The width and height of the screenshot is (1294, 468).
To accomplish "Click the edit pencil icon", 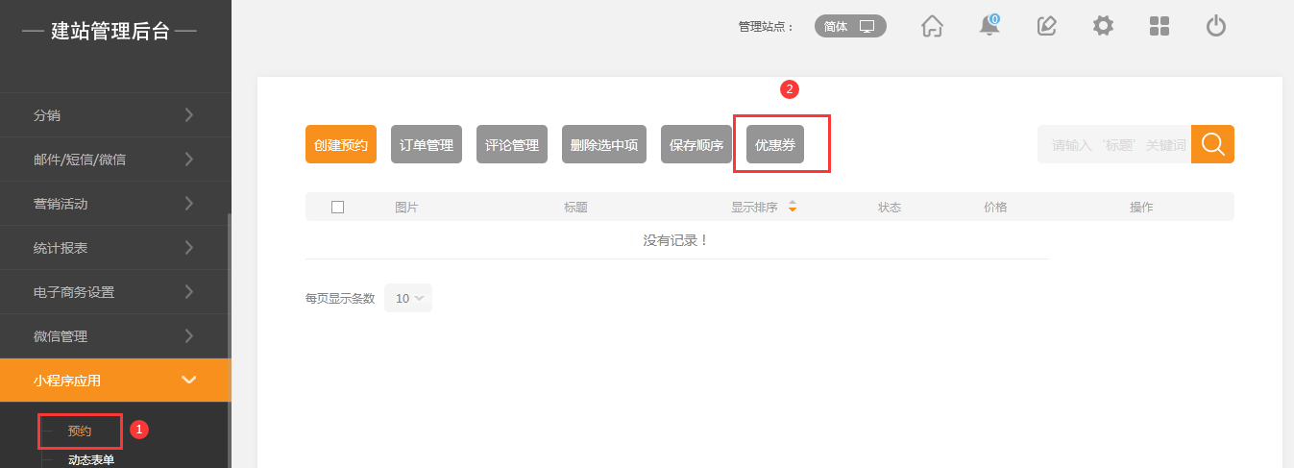I will click(1047, 27).
